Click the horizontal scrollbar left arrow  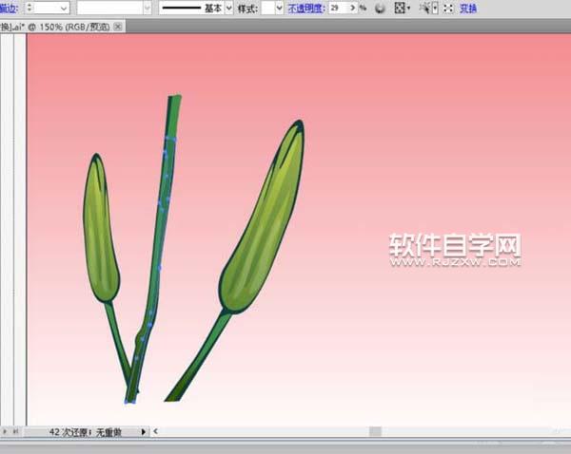pos(155,431)
